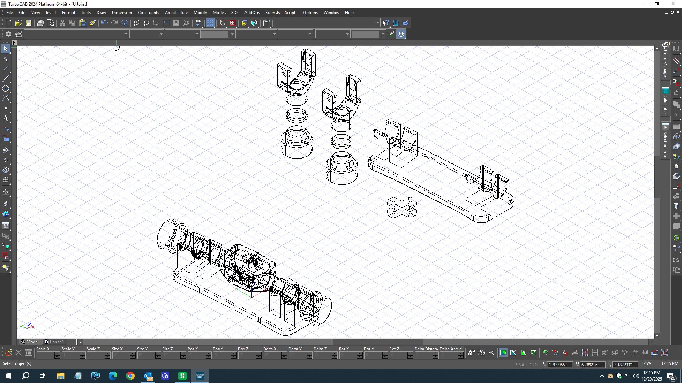682x383 pixels.
Task: Click the X coordinate field showing 1.789966"
Action: pyautogui.click(x=560, y=365)
